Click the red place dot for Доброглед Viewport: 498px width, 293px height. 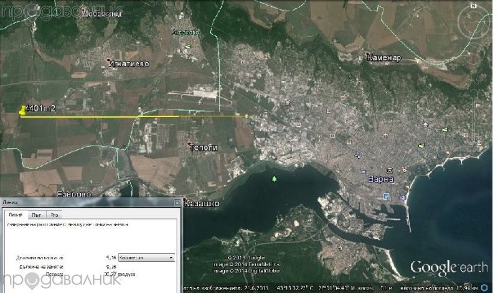click(83, 10)
